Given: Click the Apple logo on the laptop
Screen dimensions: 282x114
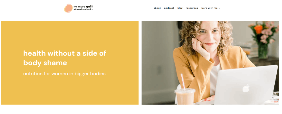Looking at the screenshot, I should (246, 88).
